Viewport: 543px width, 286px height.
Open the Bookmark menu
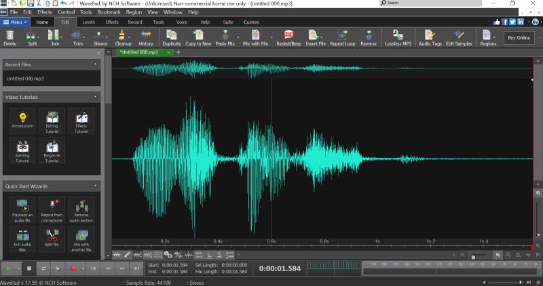107,12
